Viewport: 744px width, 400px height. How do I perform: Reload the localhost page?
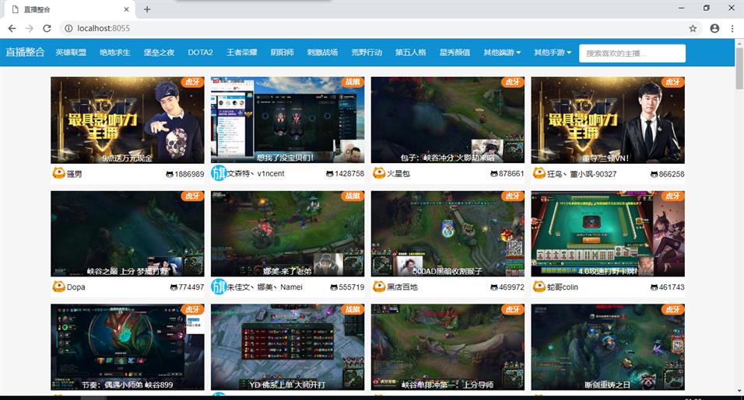coord(47,29)
